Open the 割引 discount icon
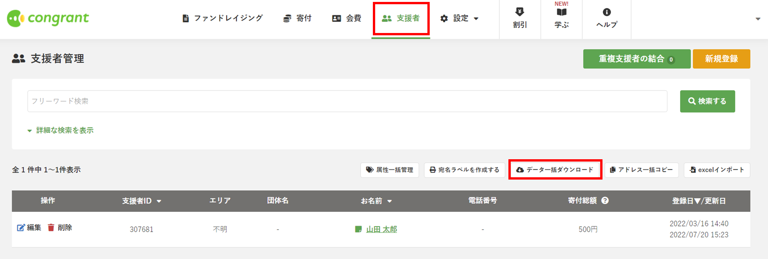The image size is (768, 259). [x=520, y=12]
